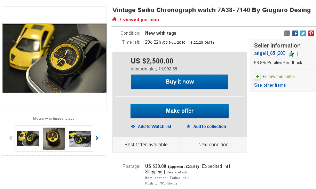Image resolution: width=316 pixels, height=189 pixels.
Task: Show previous thumbnails with left arrow
Action: (x=11, y=138)
